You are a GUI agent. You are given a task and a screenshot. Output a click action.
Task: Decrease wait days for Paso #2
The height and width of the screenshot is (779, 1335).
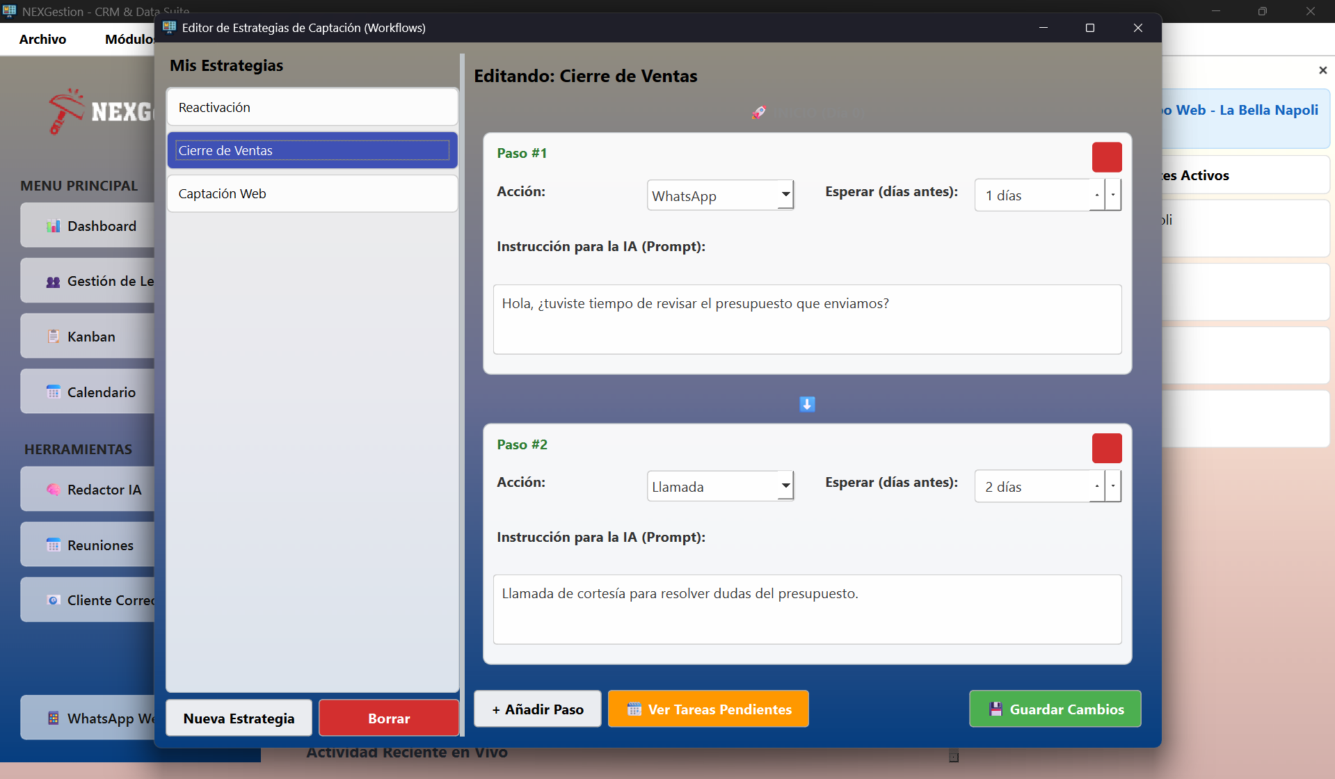(1113, 487)
